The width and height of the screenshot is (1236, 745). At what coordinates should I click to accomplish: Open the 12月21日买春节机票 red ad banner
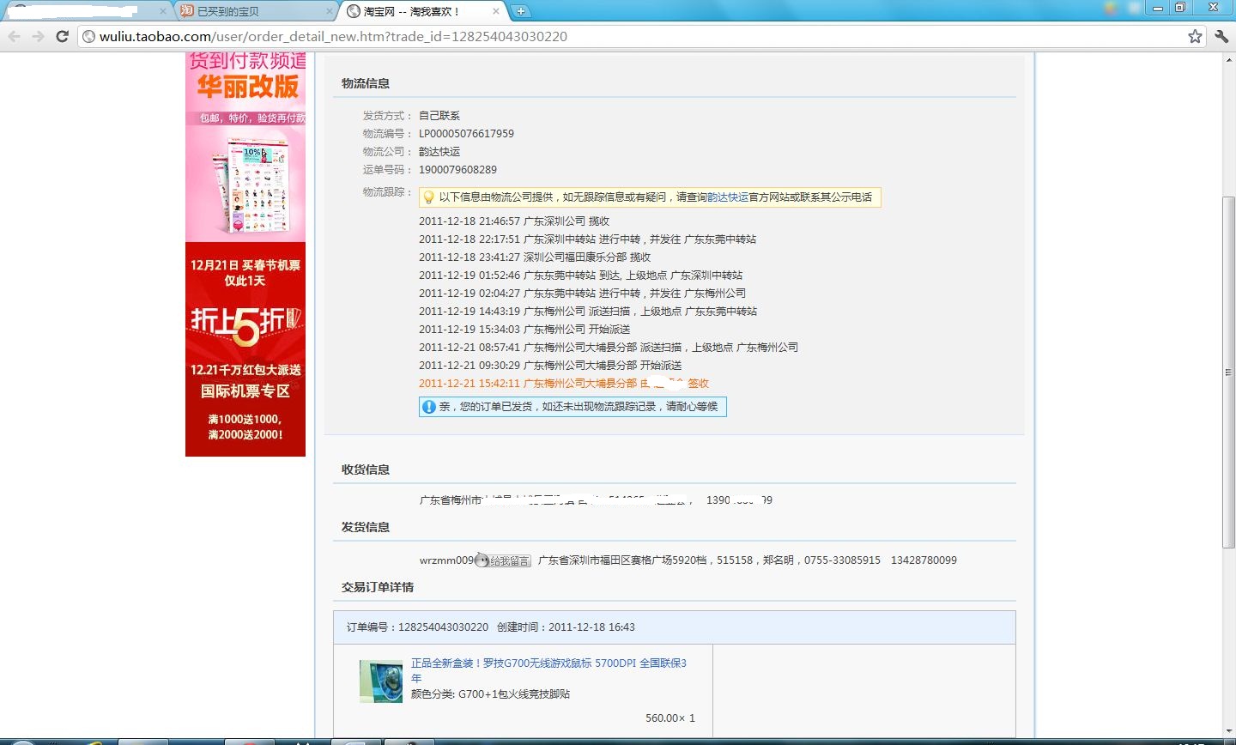[245, 349]
